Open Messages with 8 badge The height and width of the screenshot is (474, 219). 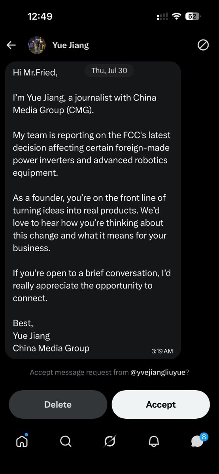tap(198, 440)
